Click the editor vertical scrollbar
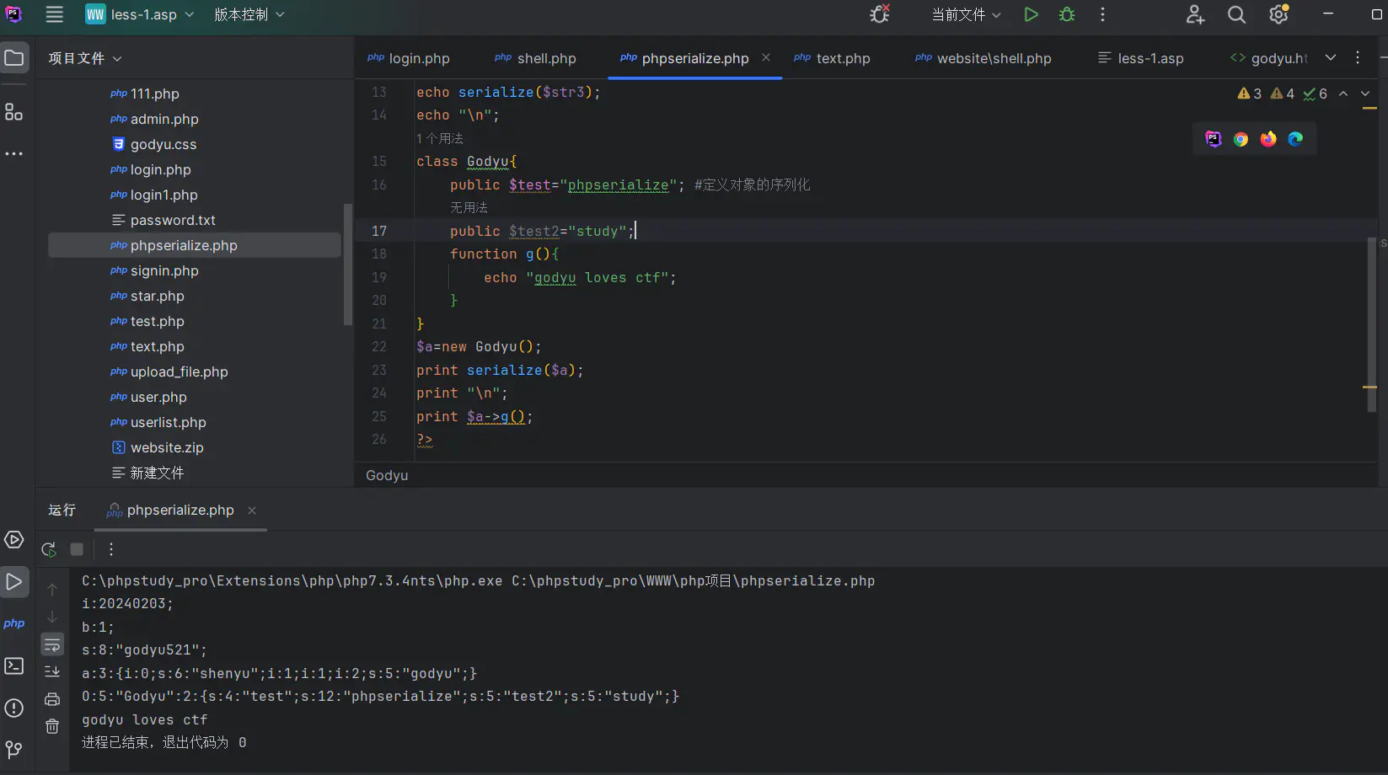1388x775 pixels. tap(1371, 323)
